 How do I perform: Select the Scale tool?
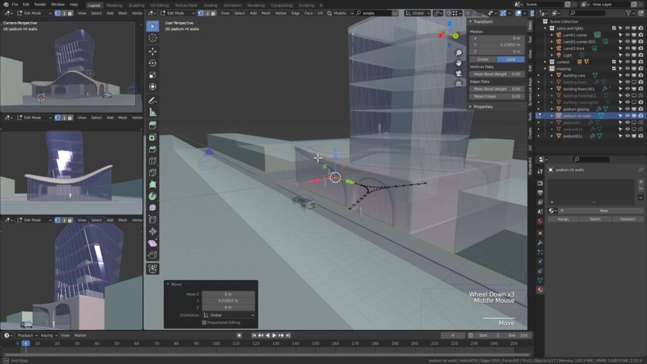pyautogui.click(x=153, y=75)
